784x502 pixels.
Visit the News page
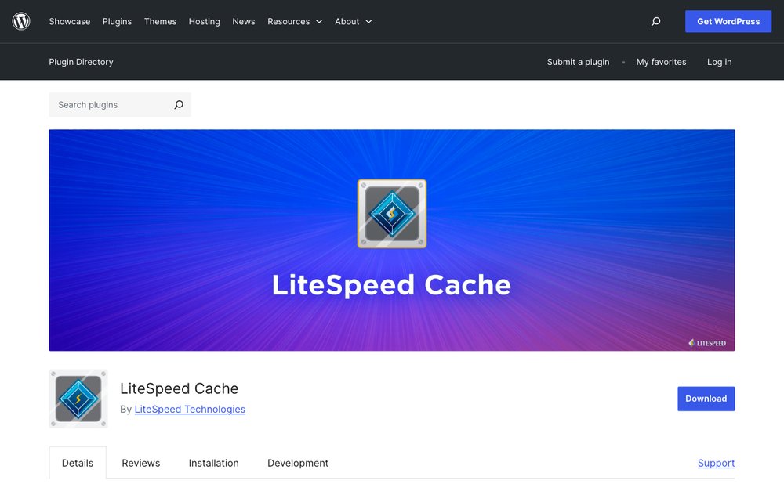coord(244,21)
